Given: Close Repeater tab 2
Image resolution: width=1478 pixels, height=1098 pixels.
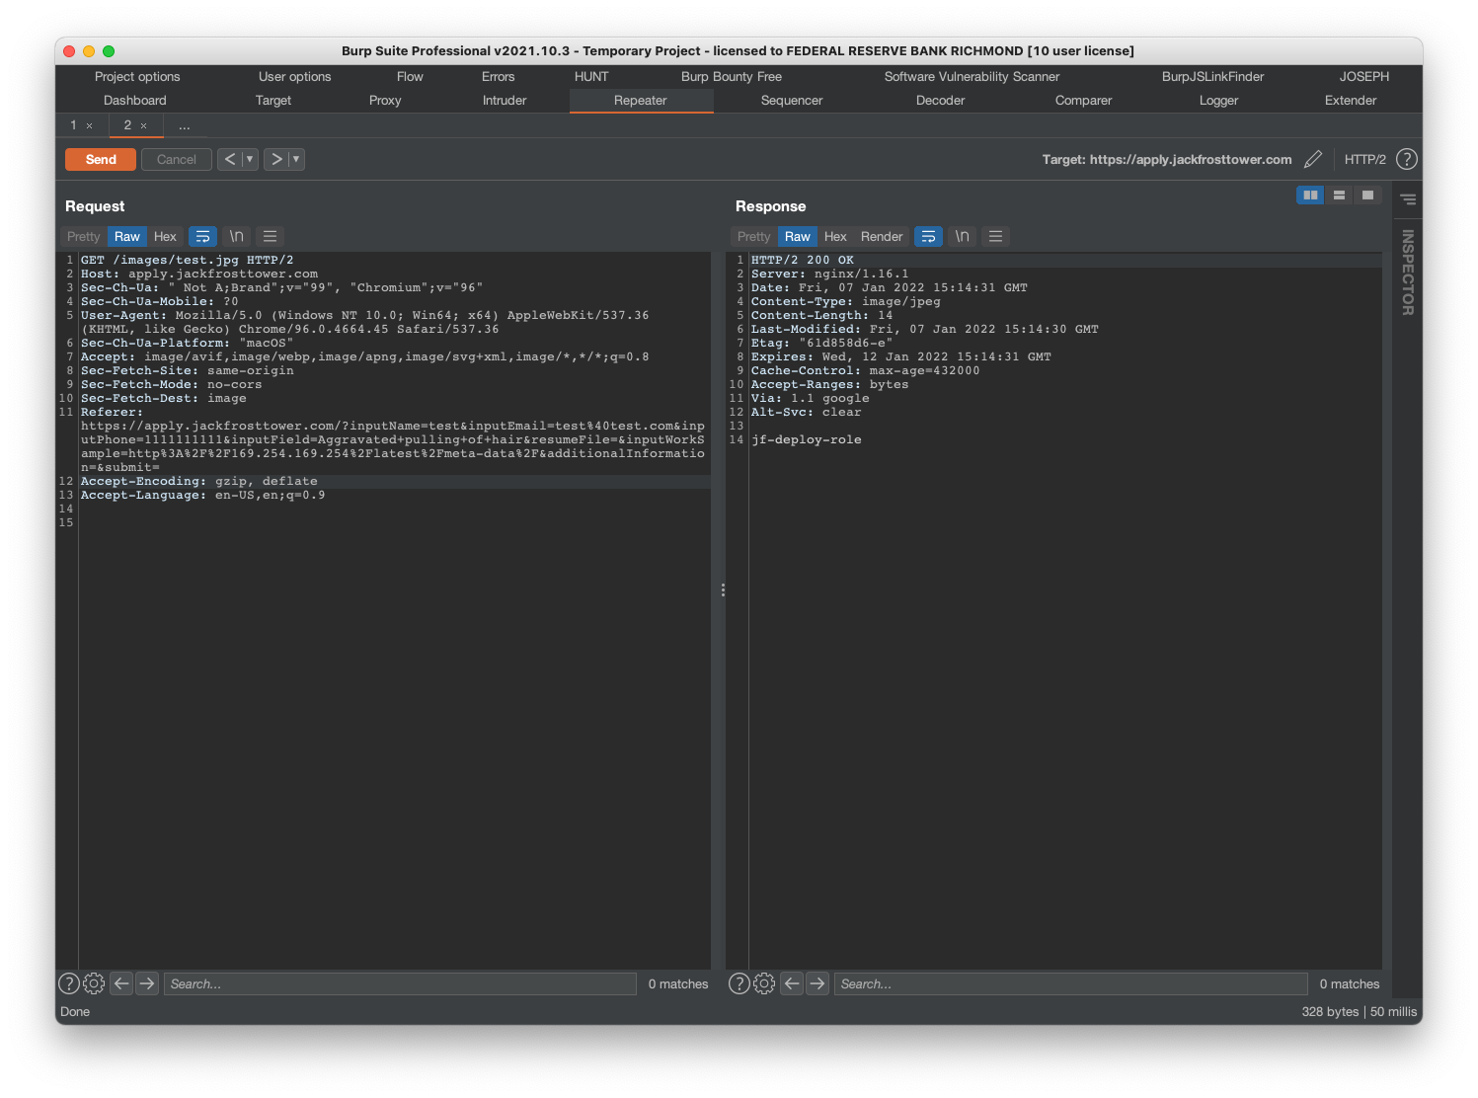Looking at the screenshot, I should [x=143, y=126].
